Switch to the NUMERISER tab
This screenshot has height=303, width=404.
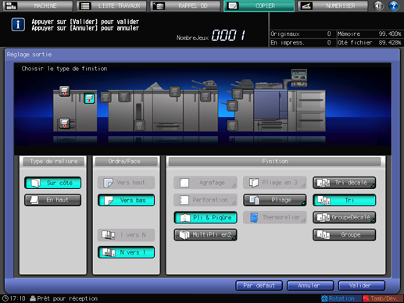[x=333, y=5]
